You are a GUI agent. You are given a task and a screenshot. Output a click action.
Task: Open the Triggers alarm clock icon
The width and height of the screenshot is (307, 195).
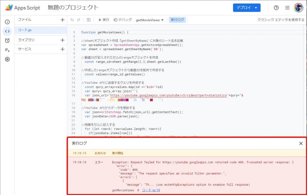[x=7, y=41]
